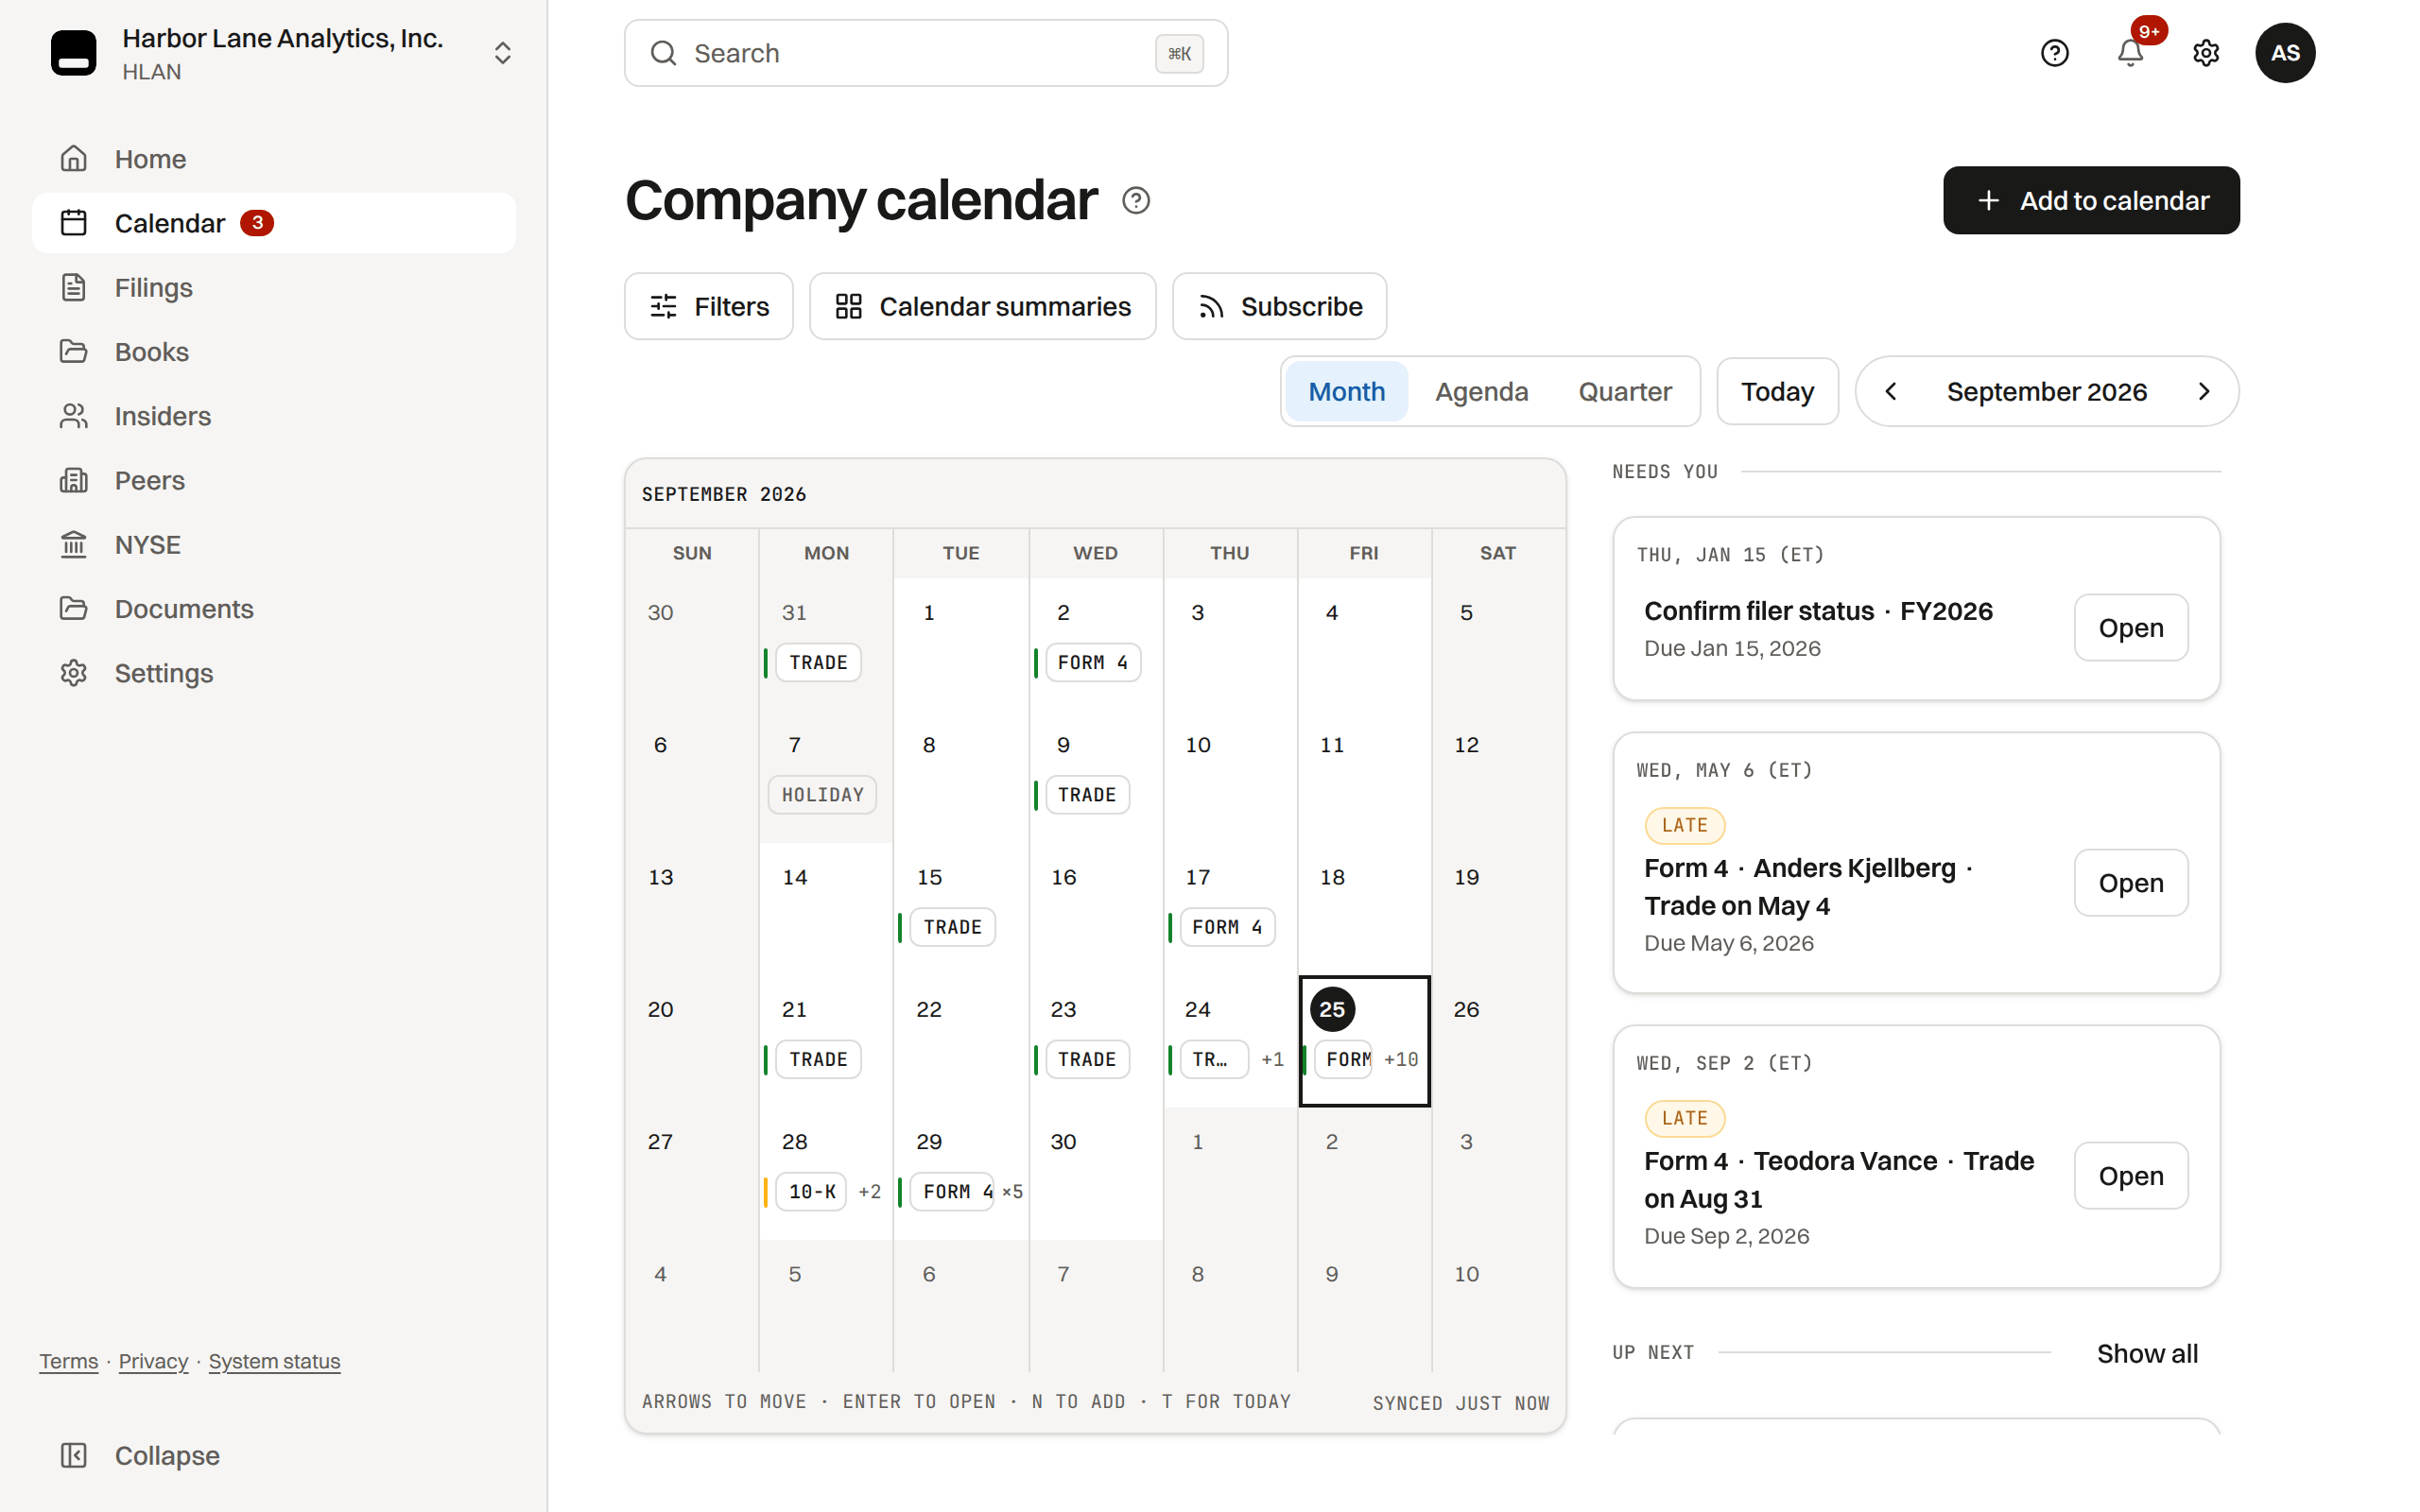The image size is (2420, 1512).
Task: Open the NYSE bank icon
Action: tap(74, 544)
